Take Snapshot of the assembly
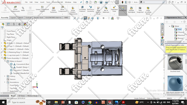This screenshot has width=187, height=105. [x=140, y=10]
